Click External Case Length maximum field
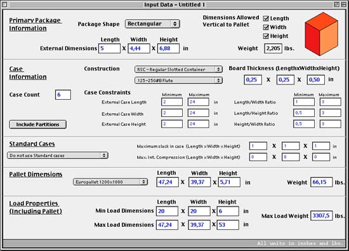This screenshot has width=349, height=251. pyautogui.click(x=199, y=102)
